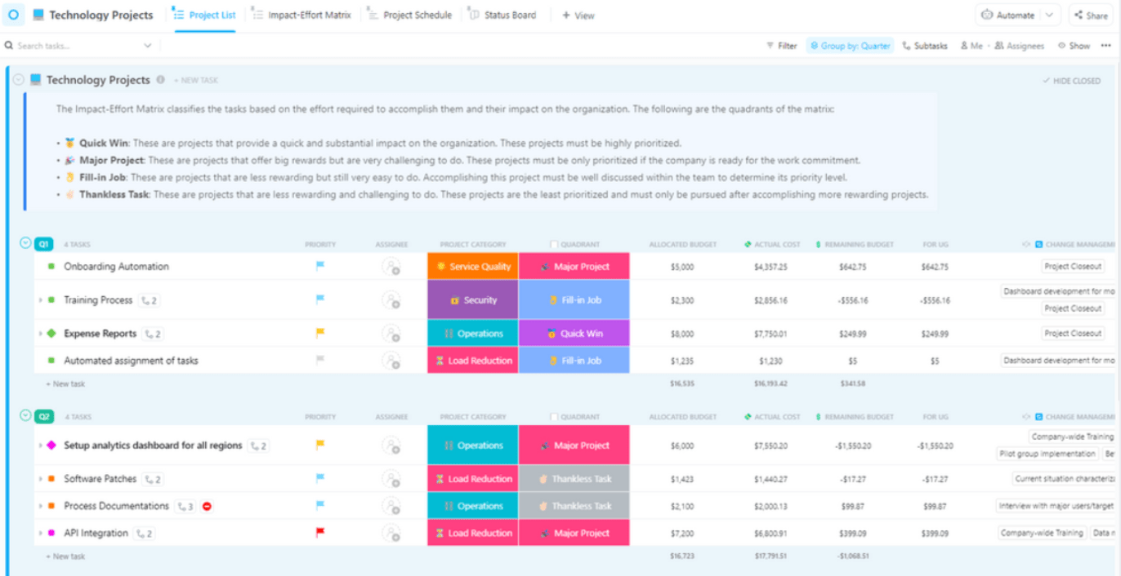Open the workspace home circle icon

tap(13, 15)
